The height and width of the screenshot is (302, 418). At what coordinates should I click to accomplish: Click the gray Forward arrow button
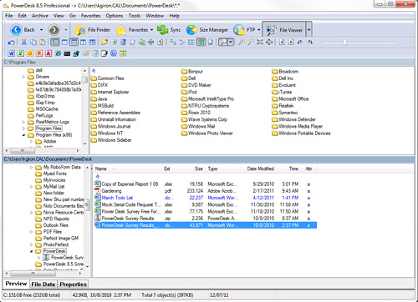(54, 30)
